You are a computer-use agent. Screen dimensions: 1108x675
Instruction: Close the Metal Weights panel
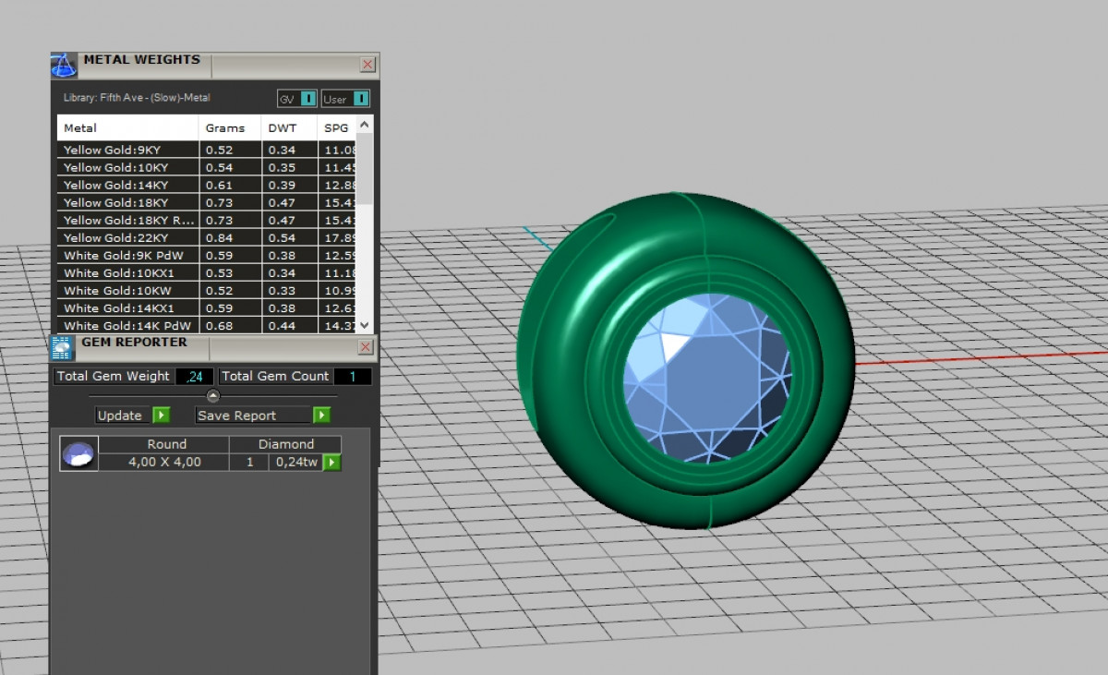(x=367, y=65)
